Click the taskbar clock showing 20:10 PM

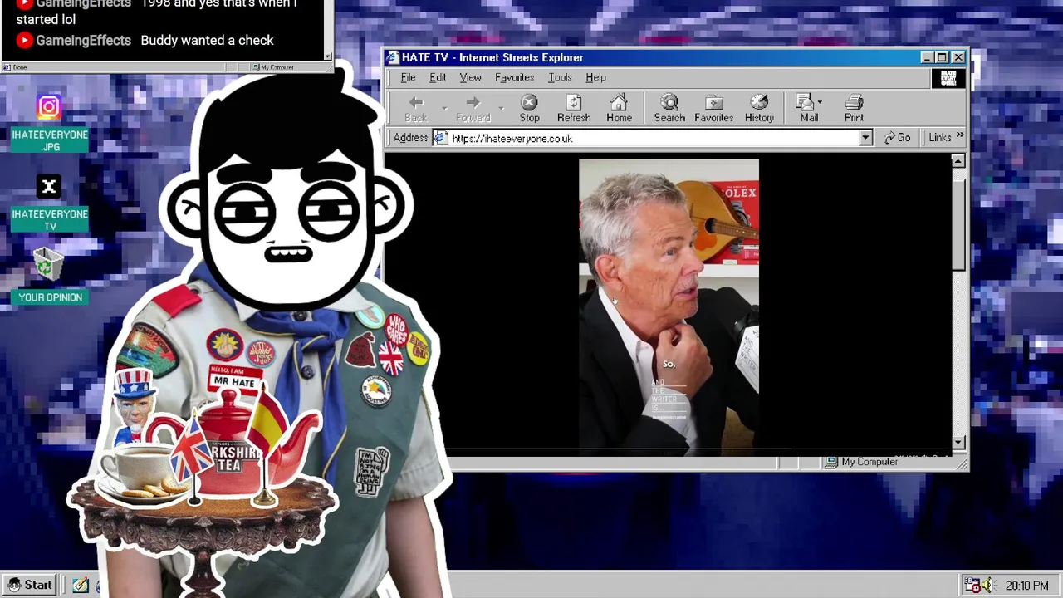[1026, 586]
